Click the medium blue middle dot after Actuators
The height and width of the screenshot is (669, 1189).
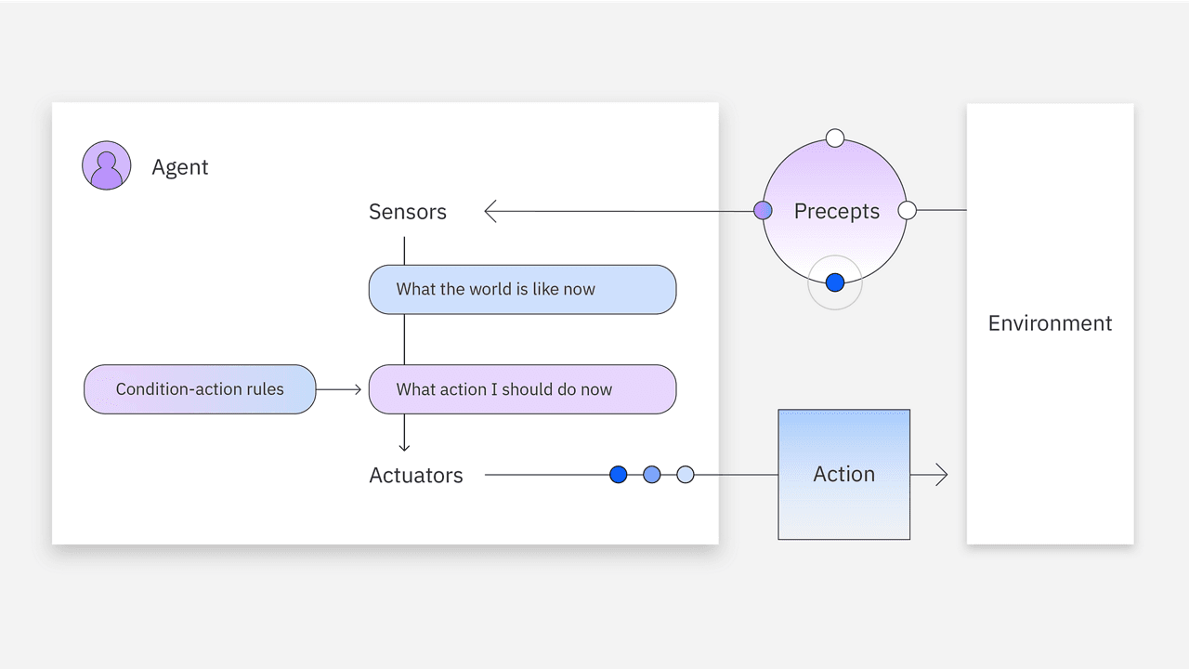[x=652, y=475]
